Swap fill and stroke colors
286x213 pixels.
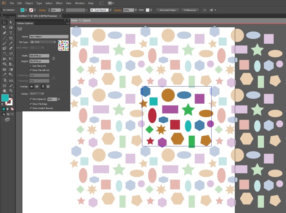[x=12, y=95]
